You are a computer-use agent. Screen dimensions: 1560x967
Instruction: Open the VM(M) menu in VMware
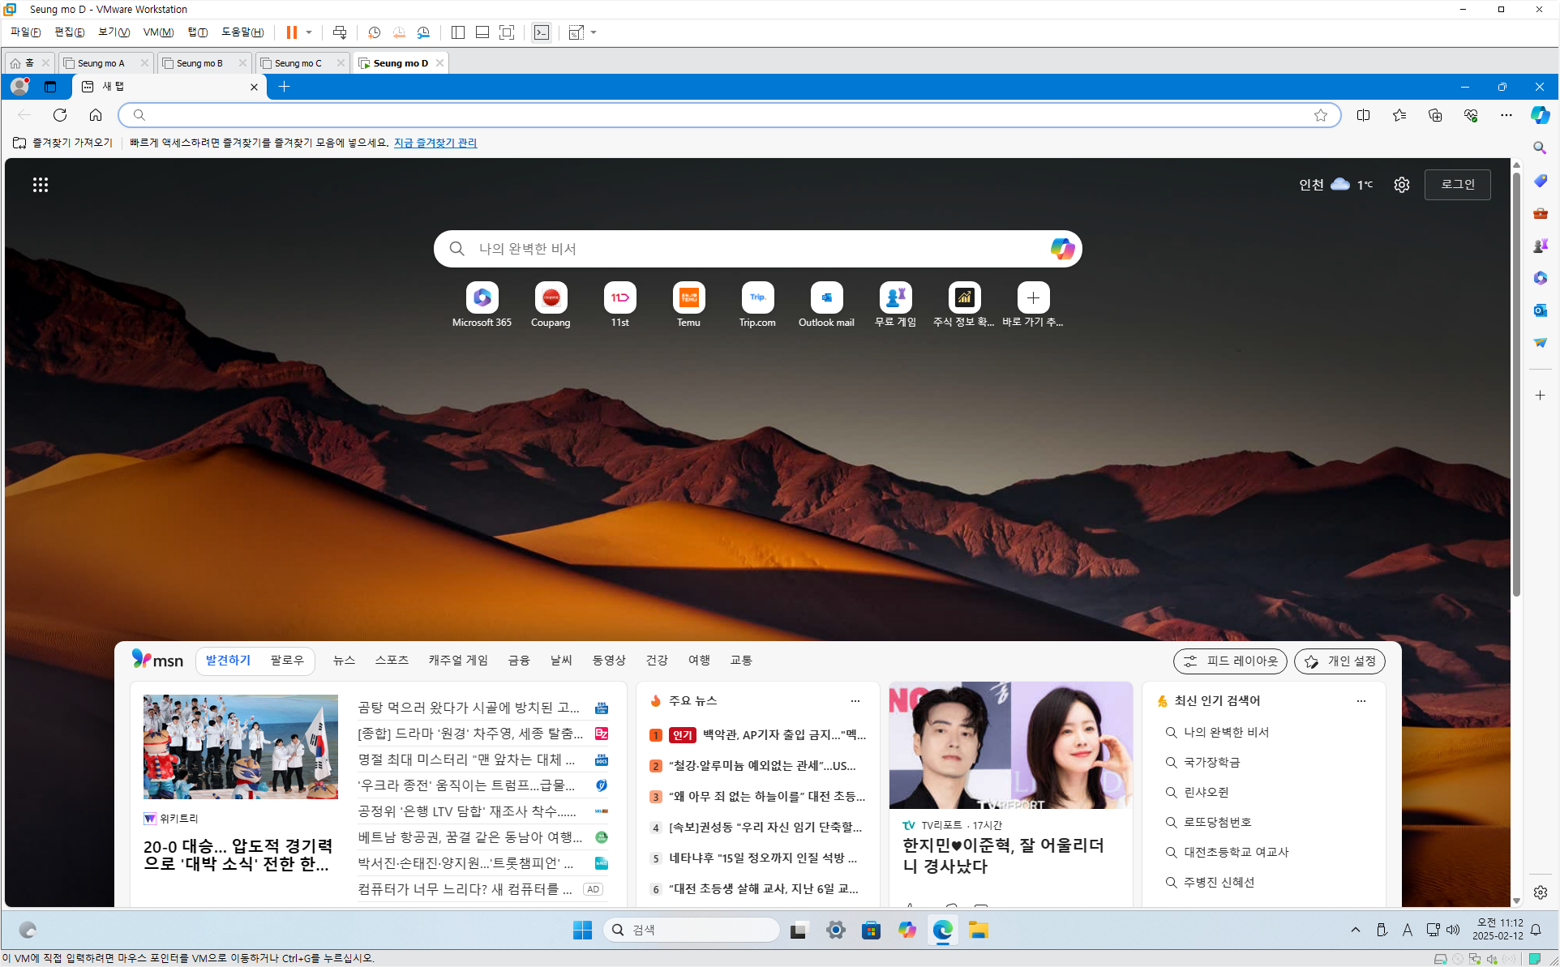point(158,32)
